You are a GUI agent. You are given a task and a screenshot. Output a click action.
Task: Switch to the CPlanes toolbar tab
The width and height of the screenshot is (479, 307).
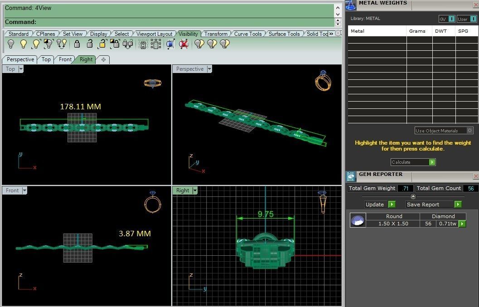click(45, 34)
